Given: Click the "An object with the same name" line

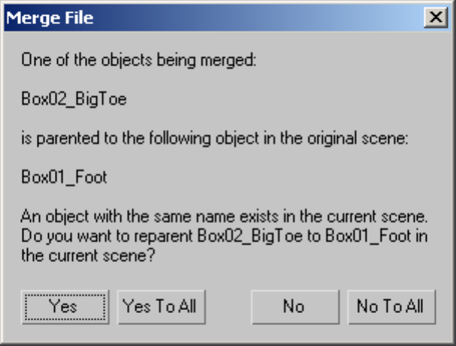Looking at the screenshot, I should pyautogui.click(x=224, y=218).
